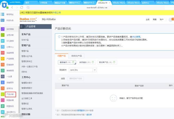Image resolution: width=174 pixels, height=119 pixels.
Task: Switch to the 问题产品 tab
Action: coord(61,56)
